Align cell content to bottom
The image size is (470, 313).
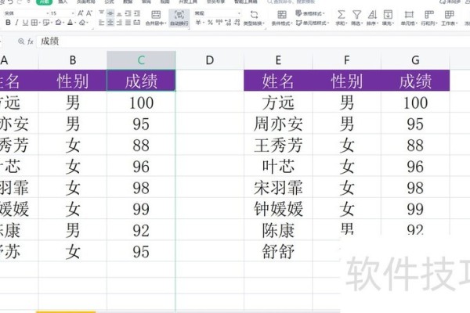119,13
